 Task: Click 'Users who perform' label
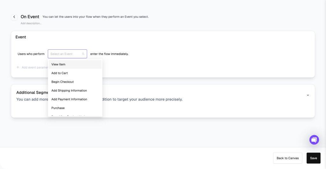click(31, 54)
